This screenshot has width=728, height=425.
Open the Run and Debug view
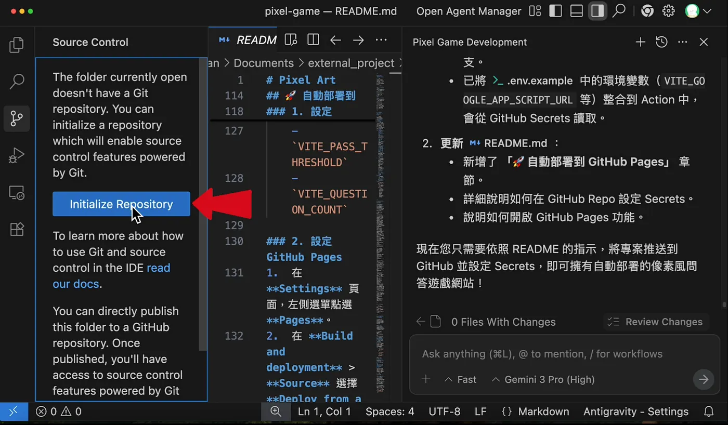click(17, 155)
